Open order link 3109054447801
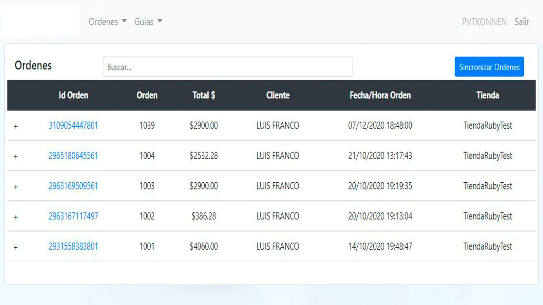 click(x=73, y=126)
